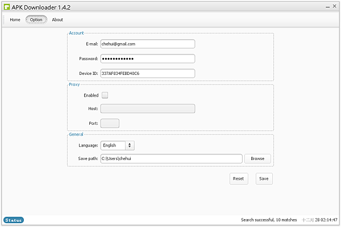Open the Language dropdown arrows

130,145
